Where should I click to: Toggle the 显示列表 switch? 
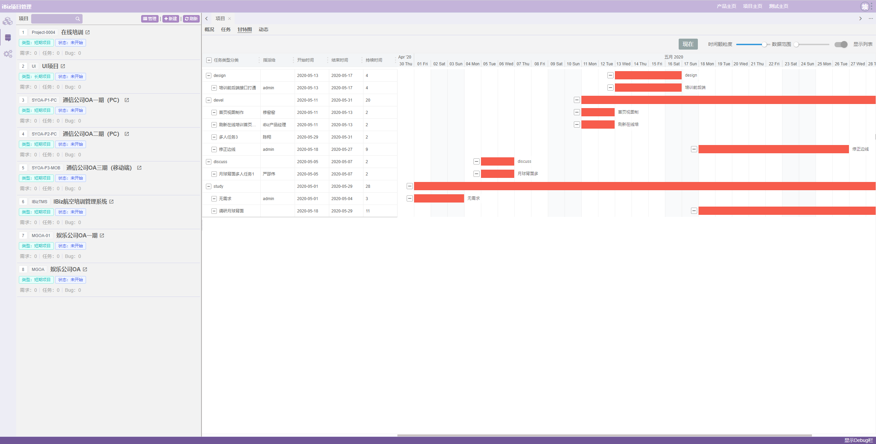pos(841,44)
